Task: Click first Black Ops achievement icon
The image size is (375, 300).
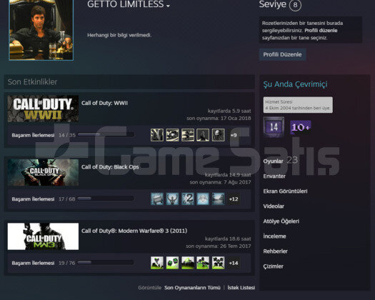Action: point(157,199)
